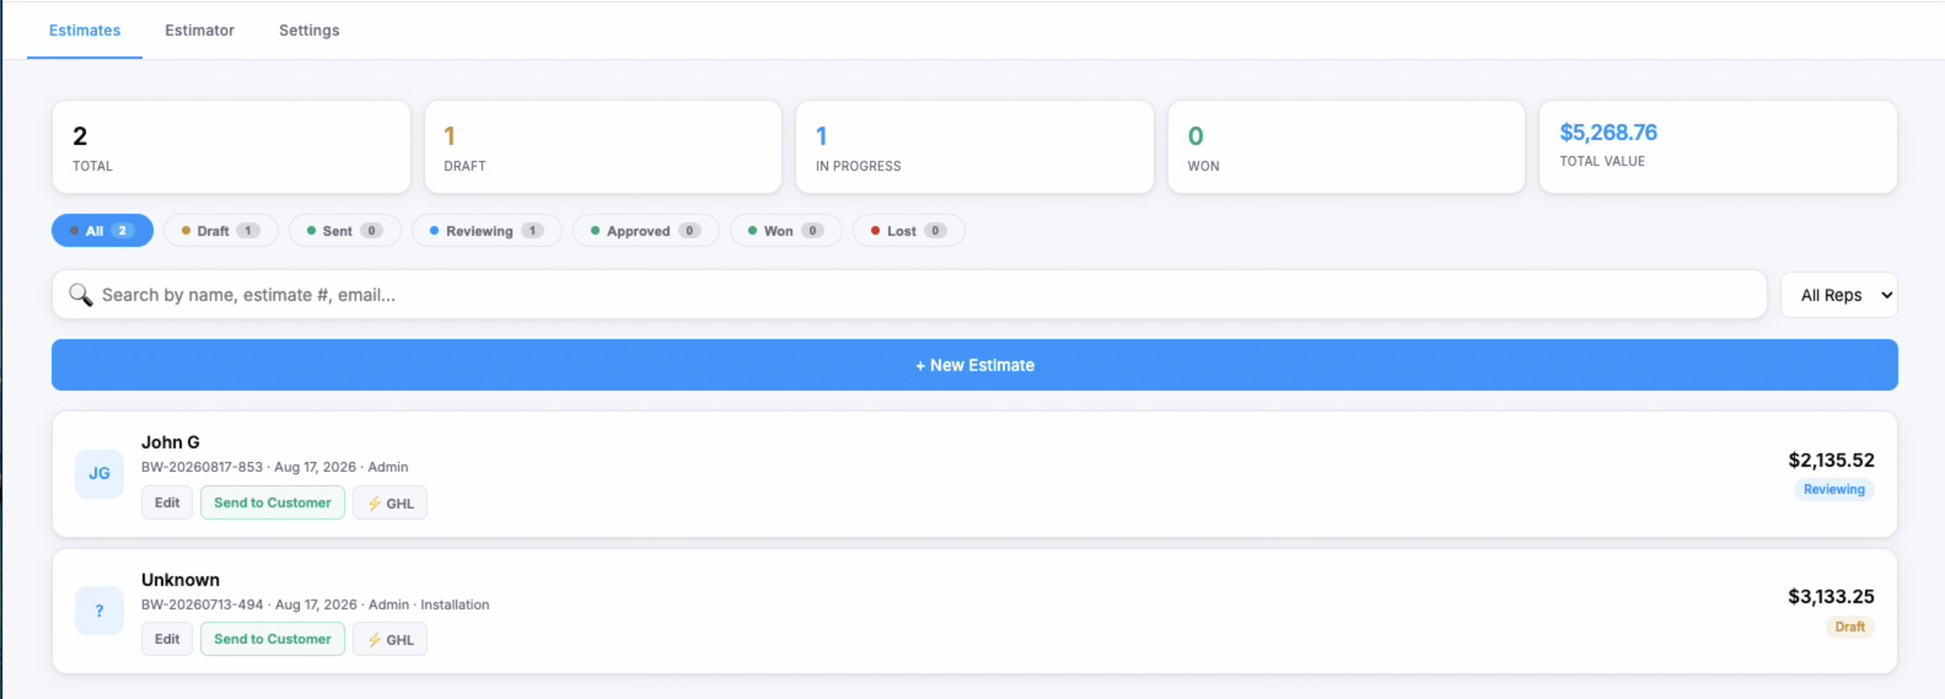Edit the John G estimate
The width and height of the screenshot is (1945, 699).
tap(167, 504)
